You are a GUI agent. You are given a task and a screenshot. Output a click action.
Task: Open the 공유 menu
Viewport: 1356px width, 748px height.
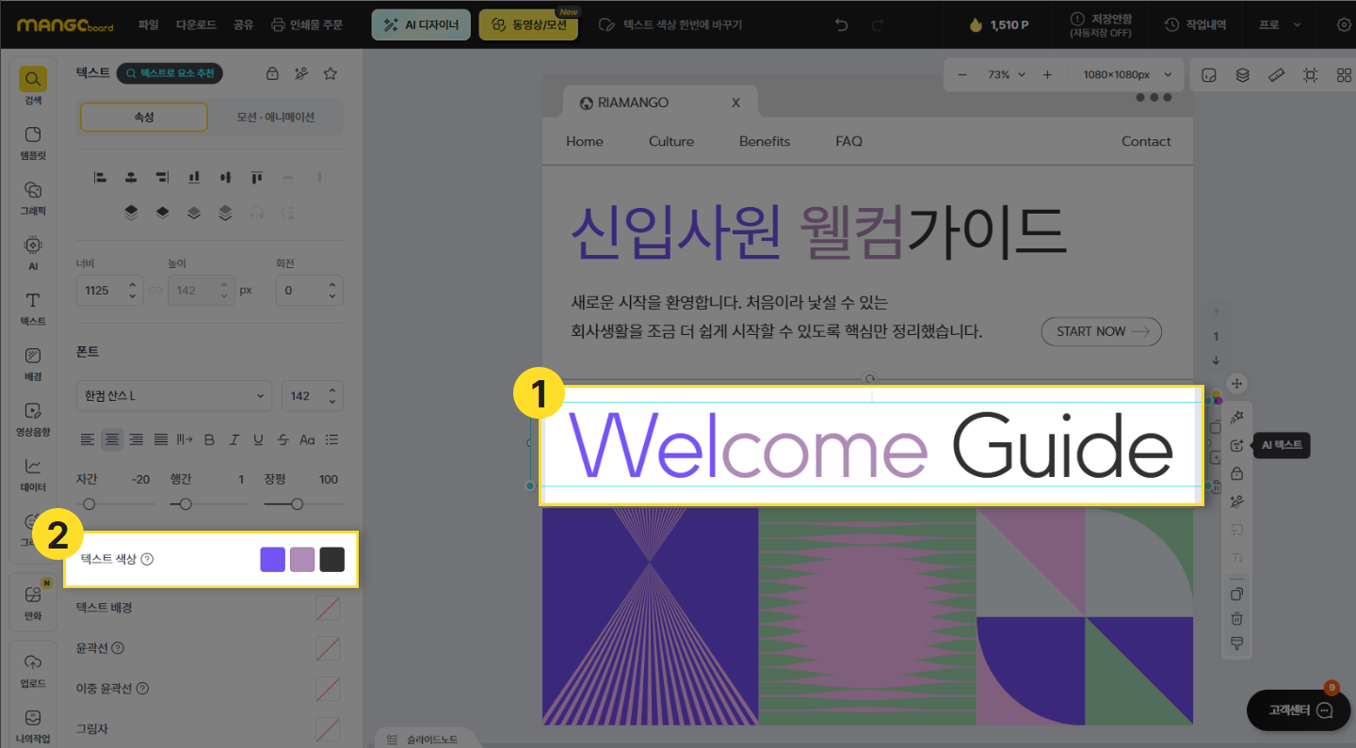tap(243, 24)
